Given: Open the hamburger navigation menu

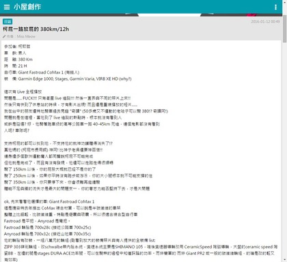Looking at the screenshot, I should point(7,7).
